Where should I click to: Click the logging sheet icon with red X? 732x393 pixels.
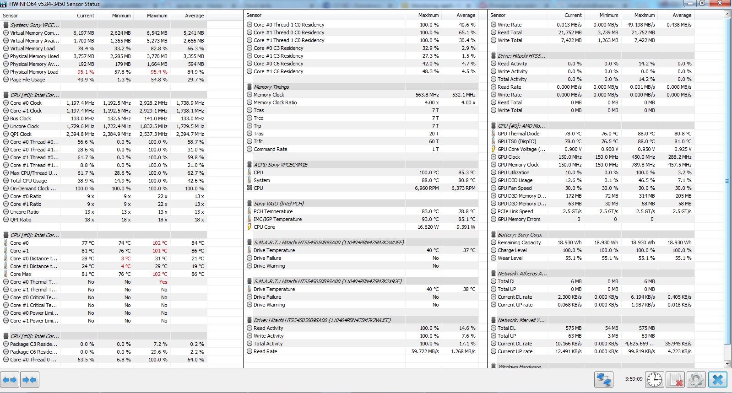pyautogui.click(x=674, y=380)
